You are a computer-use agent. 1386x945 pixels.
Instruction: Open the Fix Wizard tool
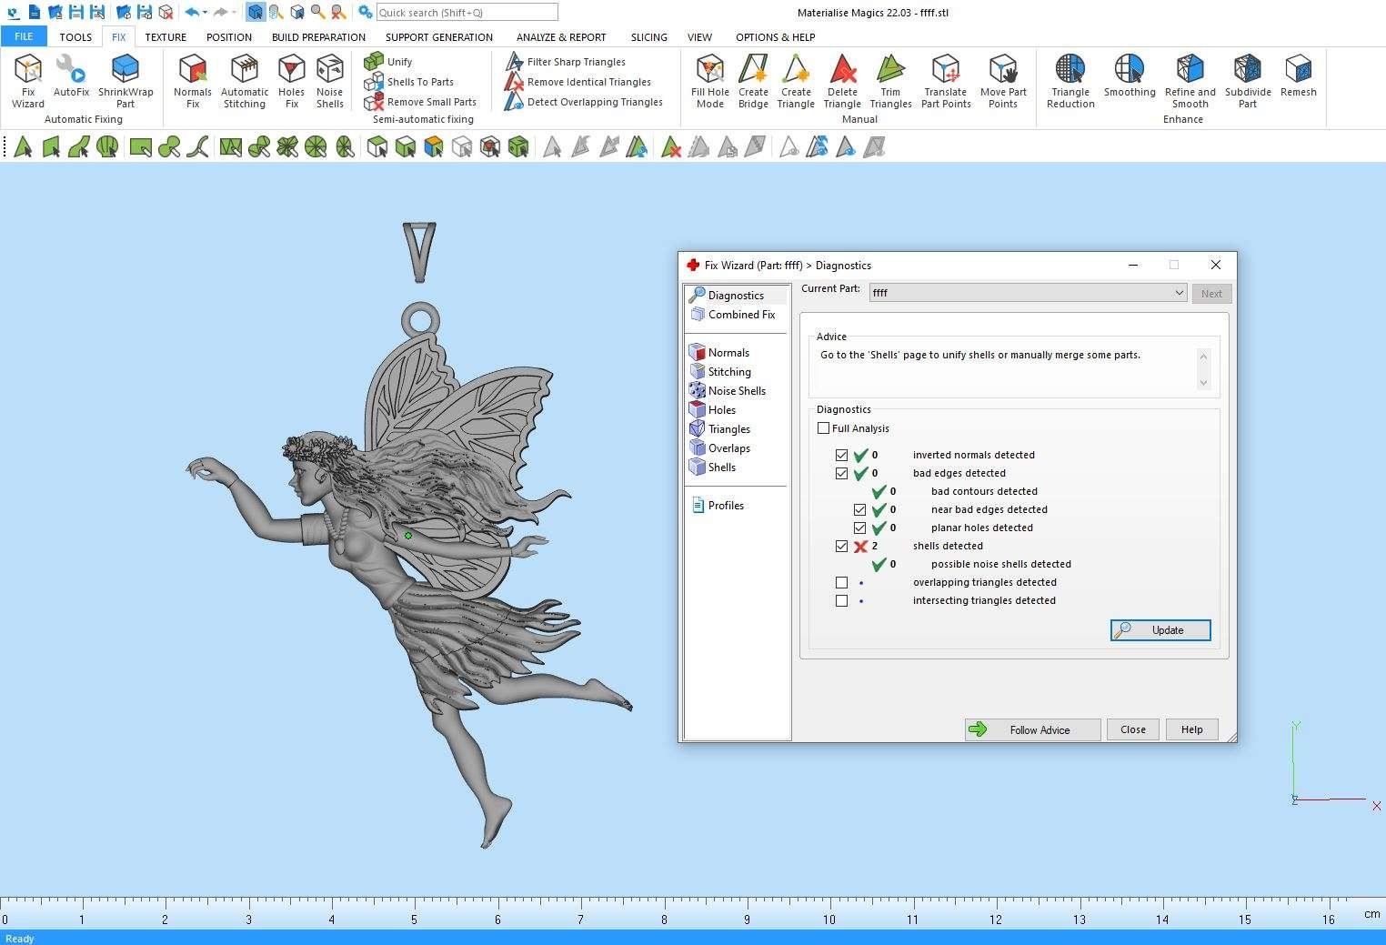pyautogui.click(x=28, y=80)
